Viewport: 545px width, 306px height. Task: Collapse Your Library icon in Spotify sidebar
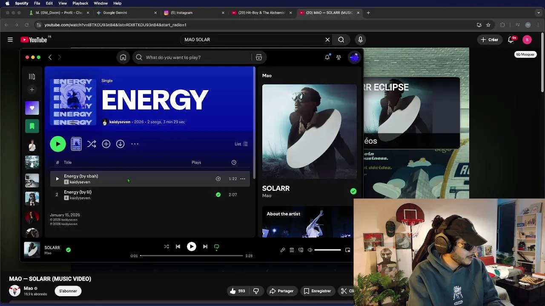32,76
